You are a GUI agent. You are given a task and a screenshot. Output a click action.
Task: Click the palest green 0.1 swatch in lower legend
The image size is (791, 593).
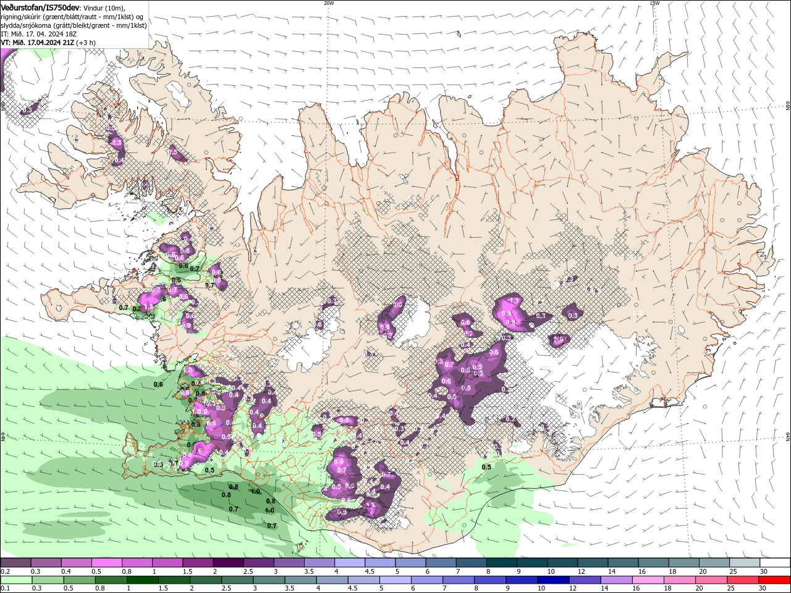16,580
